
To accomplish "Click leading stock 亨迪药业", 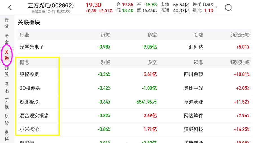I will (193, 102).
